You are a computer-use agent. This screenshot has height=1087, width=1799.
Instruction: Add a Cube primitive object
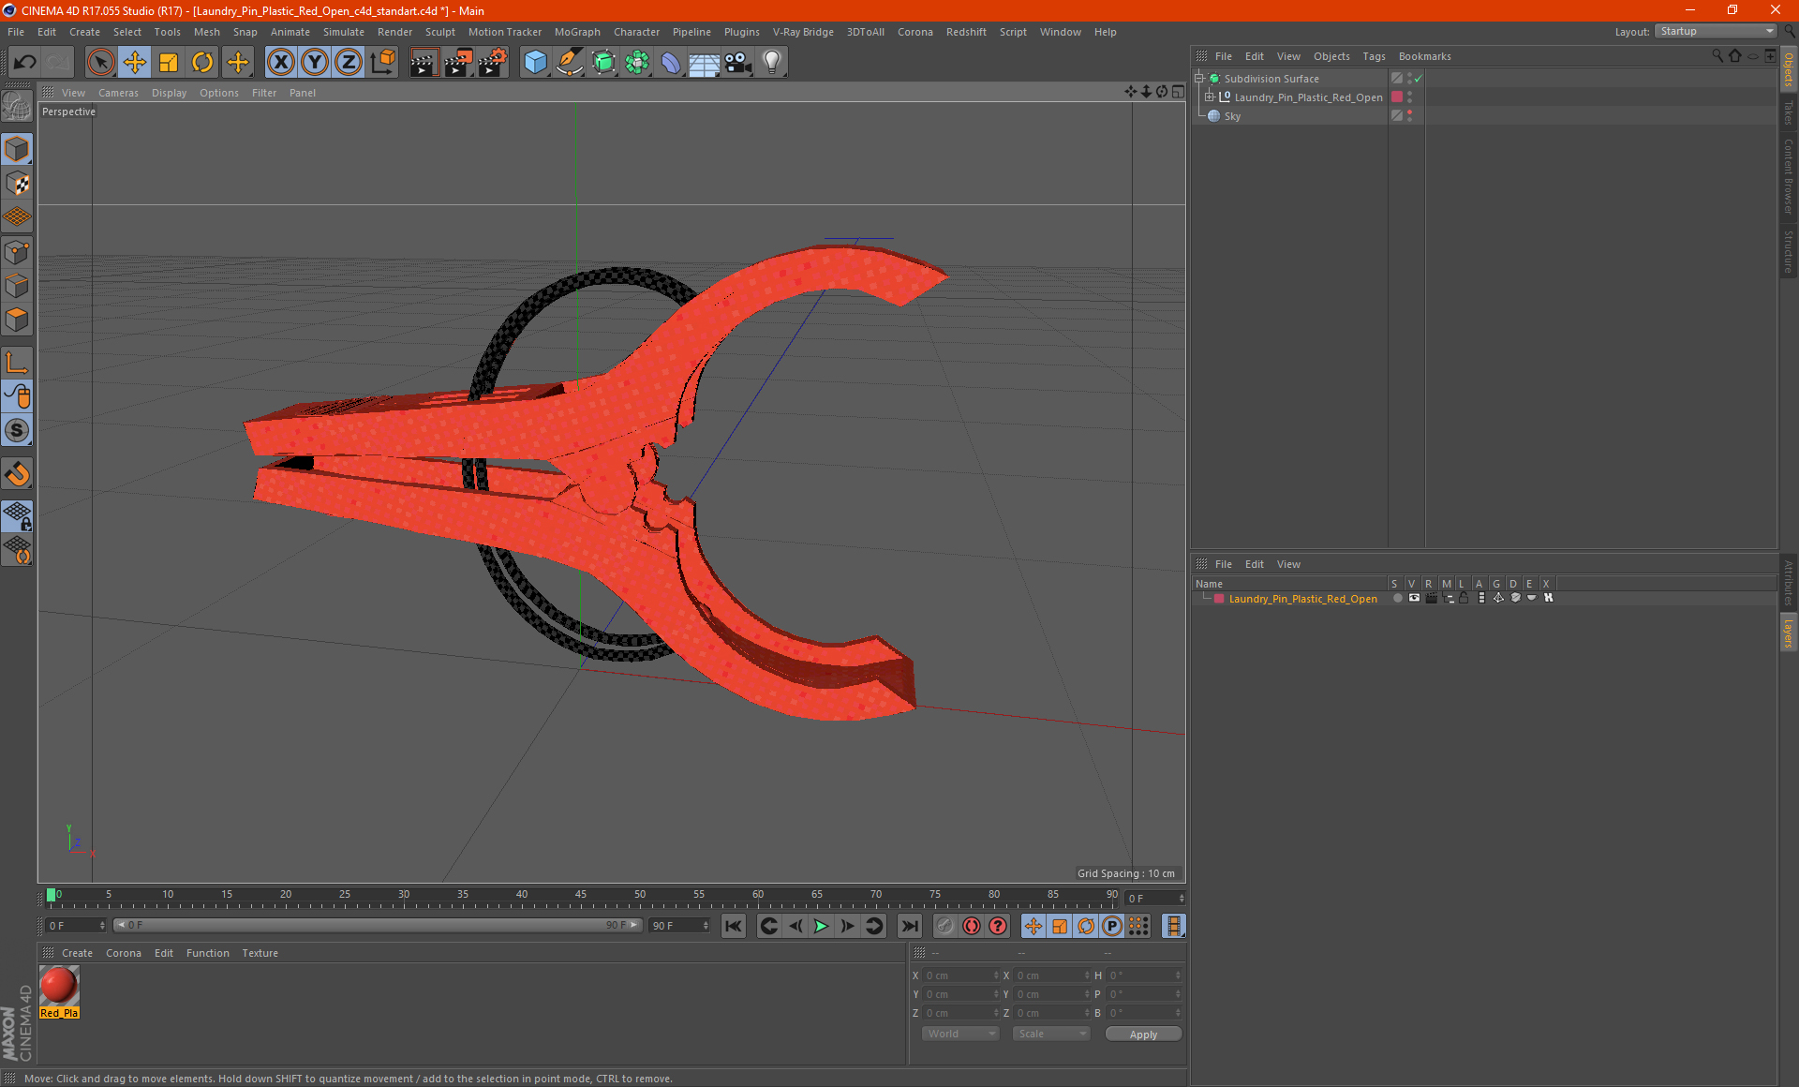(x=535, y=63)
